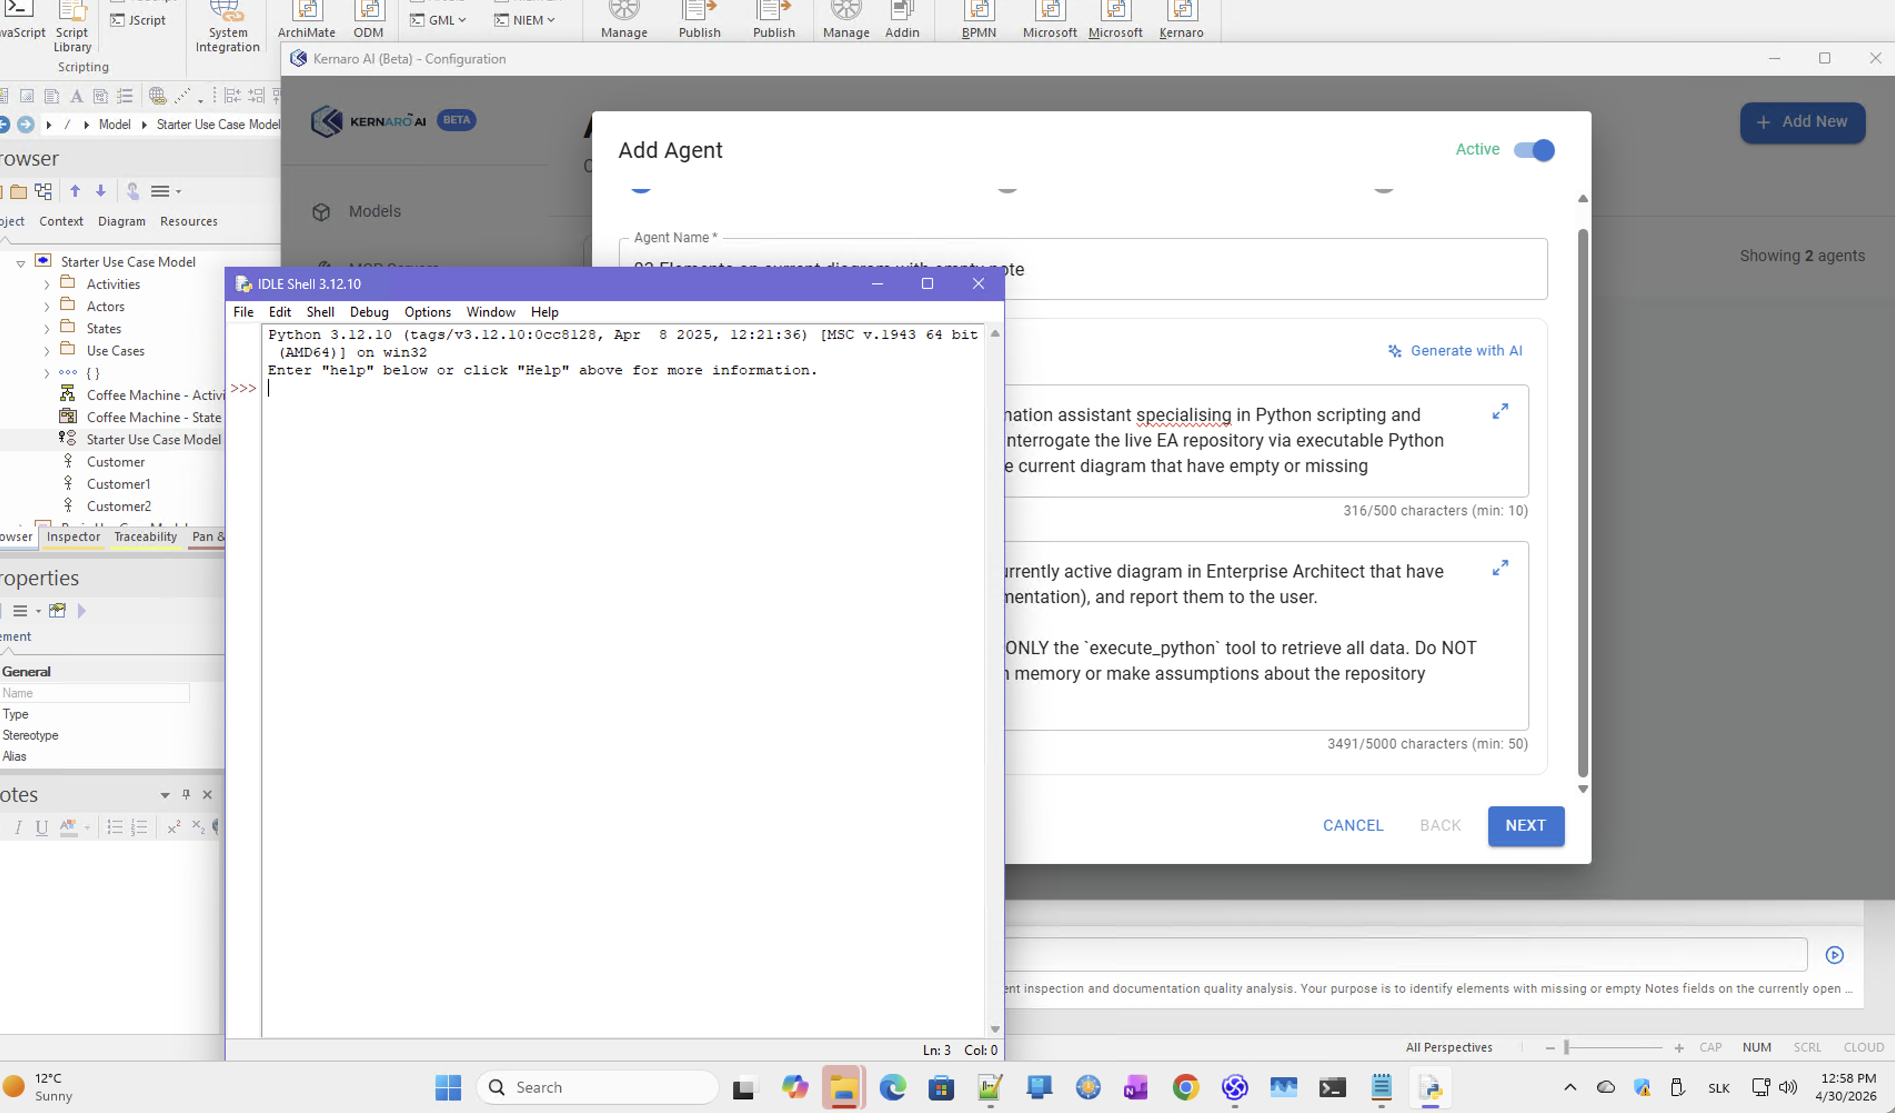Click the navigate forward arrow button
Screen dimensions: 1895x1113
coord(26,125)
